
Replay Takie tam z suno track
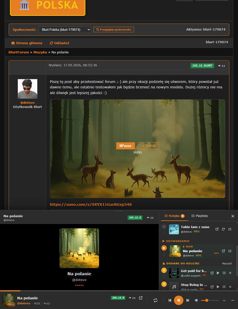224,229
